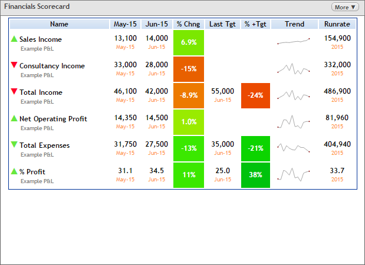
Task: Click the 13,100 May-15 value
Action: tap(125, 38)
